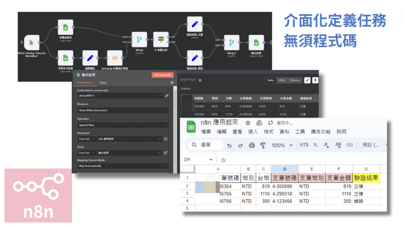
Task: Open node settings gear icon
Action: (x=172, y=83)
